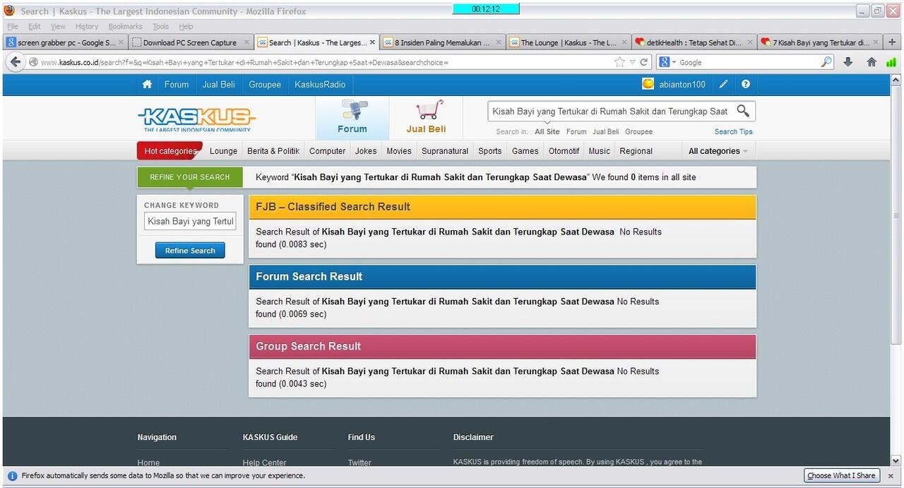The image size is (904, 488).
Task: Click the Refine Search button
Action: (190, 251)
